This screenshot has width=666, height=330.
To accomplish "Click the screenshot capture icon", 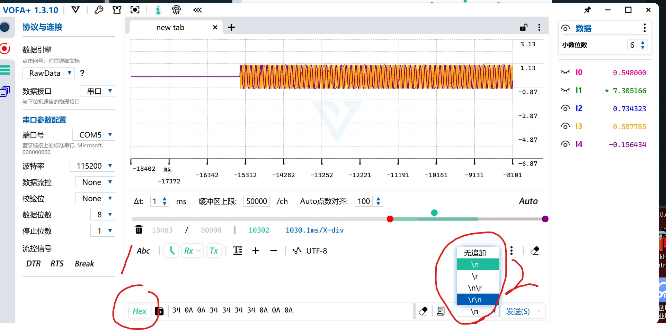I will click(x=135, y=10).
